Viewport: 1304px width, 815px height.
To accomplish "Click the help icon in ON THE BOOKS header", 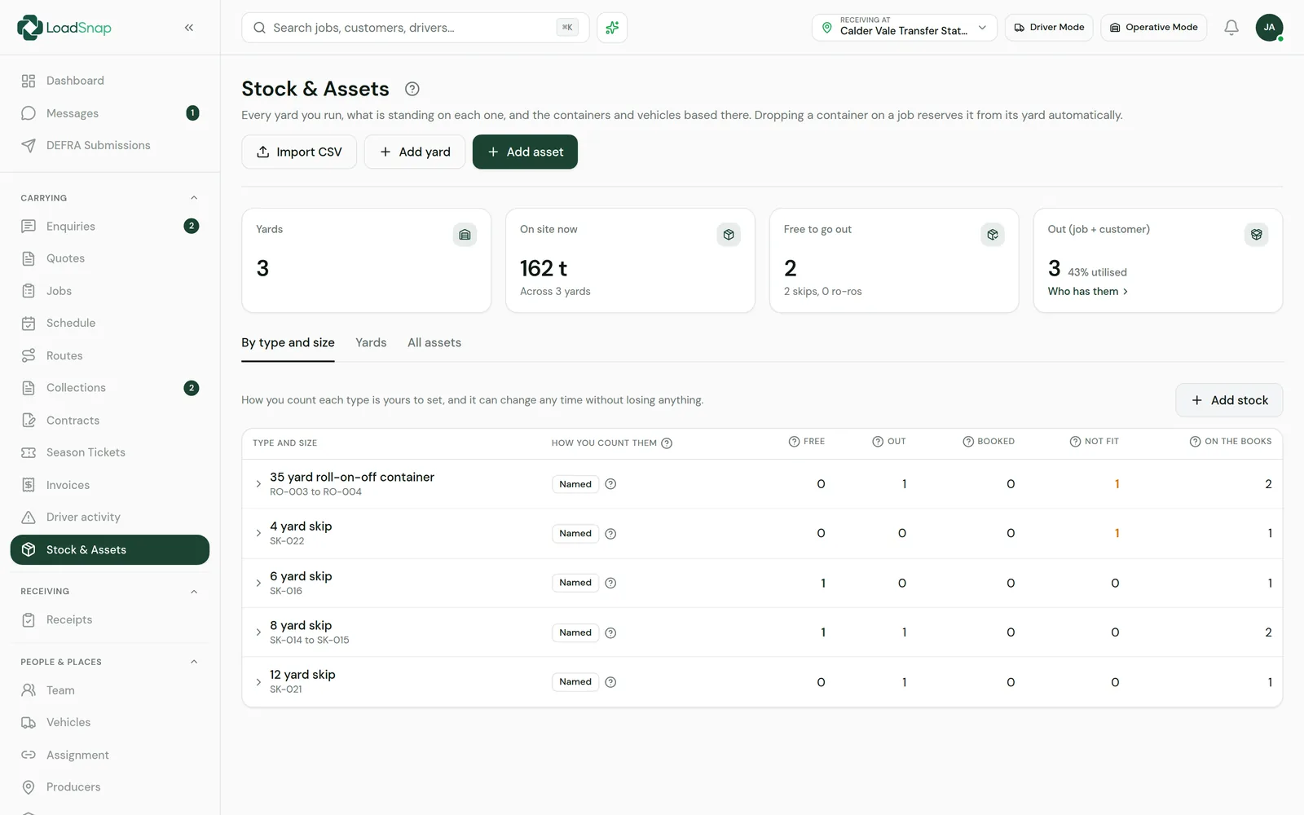I will pyautogui.click(x=1195, y=442).
